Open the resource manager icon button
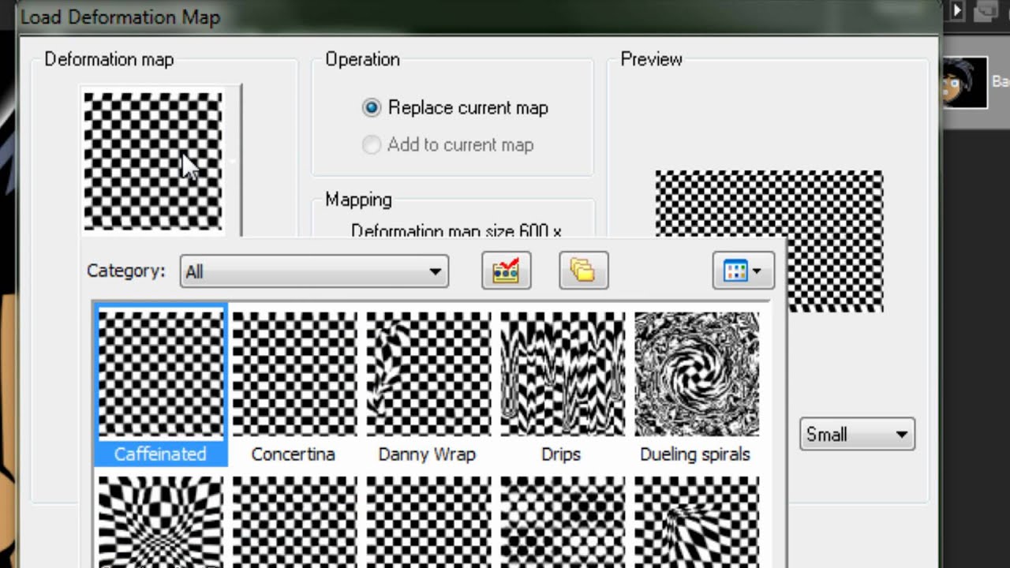 click(506, 271)
